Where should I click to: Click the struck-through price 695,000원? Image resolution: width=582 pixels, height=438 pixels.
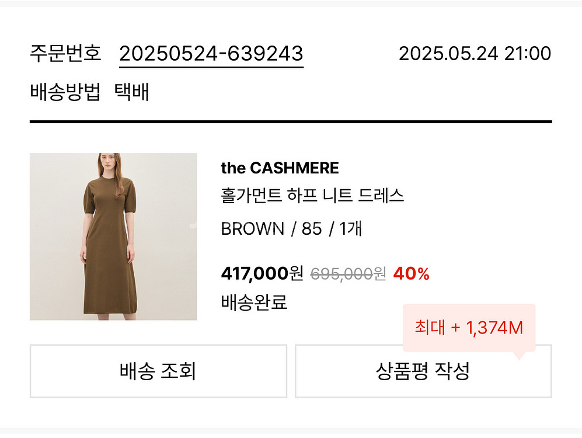(x=348, y=273)
